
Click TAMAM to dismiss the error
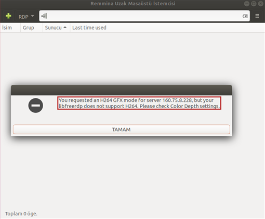(122, 130)
